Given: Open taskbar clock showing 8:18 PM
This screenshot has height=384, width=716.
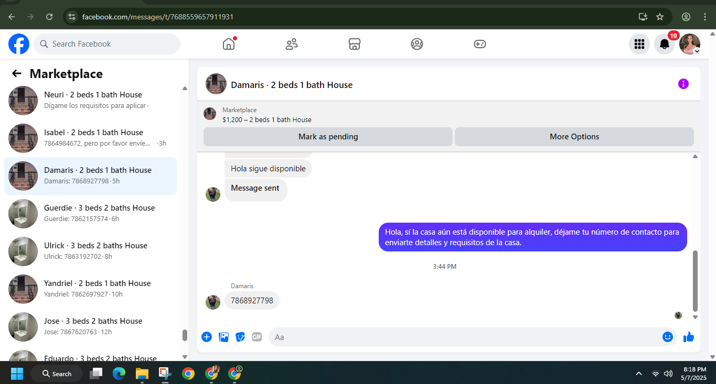Looking at the screenshot, I should (x=694, y=374).
